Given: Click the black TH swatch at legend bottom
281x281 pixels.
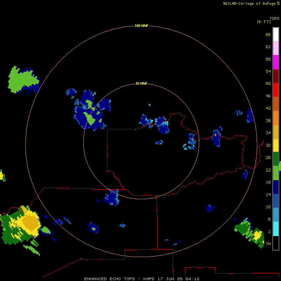Looking at the screenshot, I should (276, 243).
